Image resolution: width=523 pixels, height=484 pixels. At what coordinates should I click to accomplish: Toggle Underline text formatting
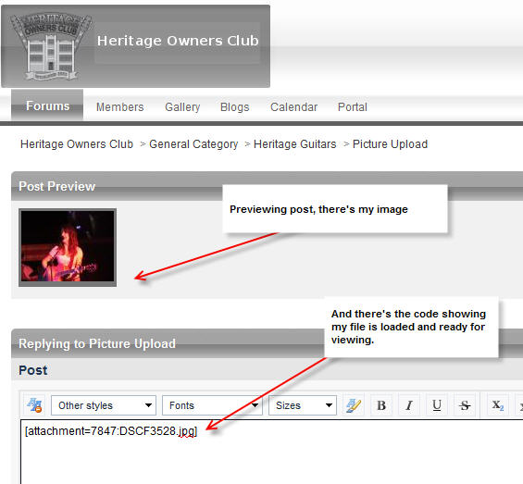point(437,405)
